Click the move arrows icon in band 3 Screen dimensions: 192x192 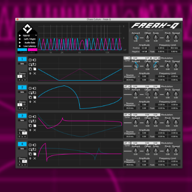(30, 130)
